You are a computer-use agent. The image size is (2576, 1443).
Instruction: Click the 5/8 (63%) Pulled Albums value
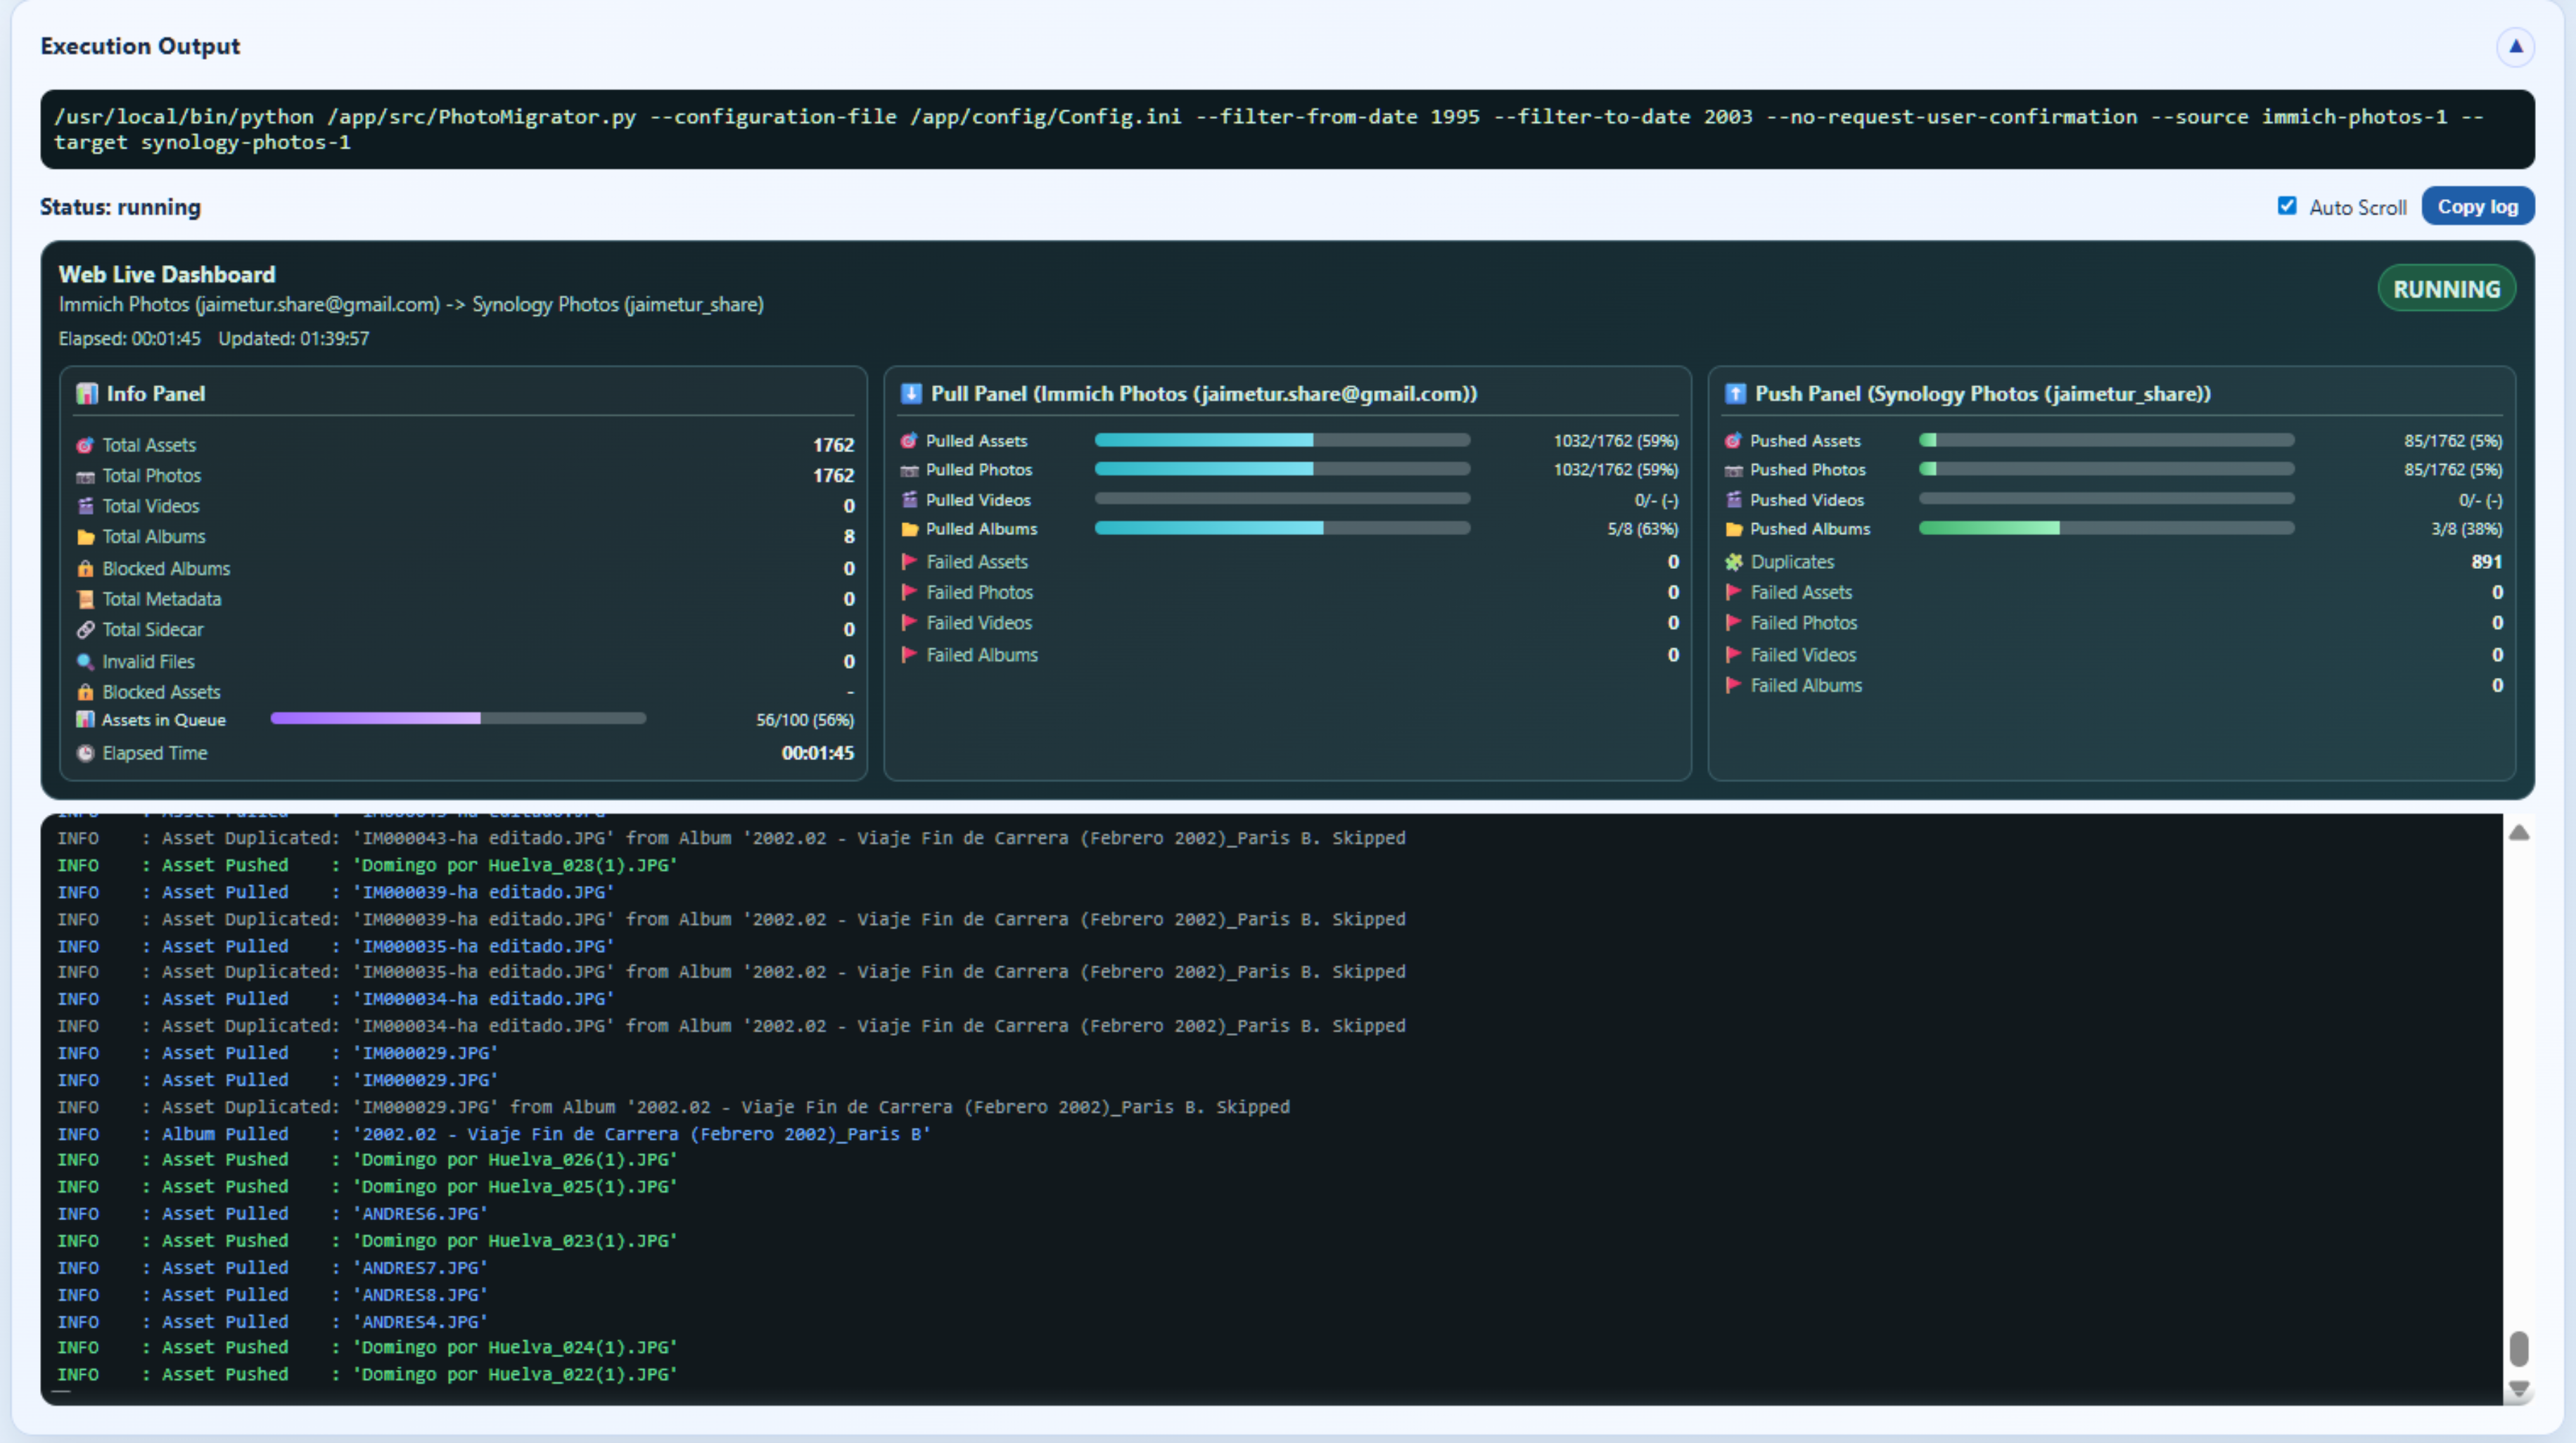click(x=1642, y=529)
